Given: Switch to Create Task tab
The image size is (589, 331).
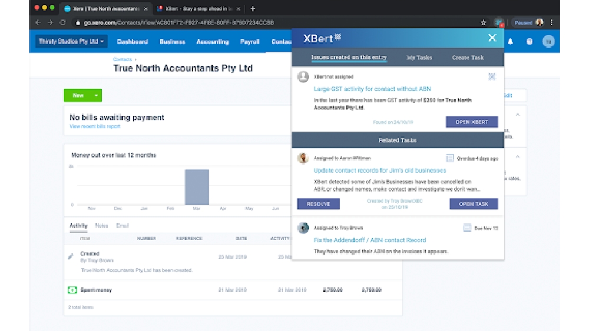Looking at the screenshot, I should (x=468, y=58).
